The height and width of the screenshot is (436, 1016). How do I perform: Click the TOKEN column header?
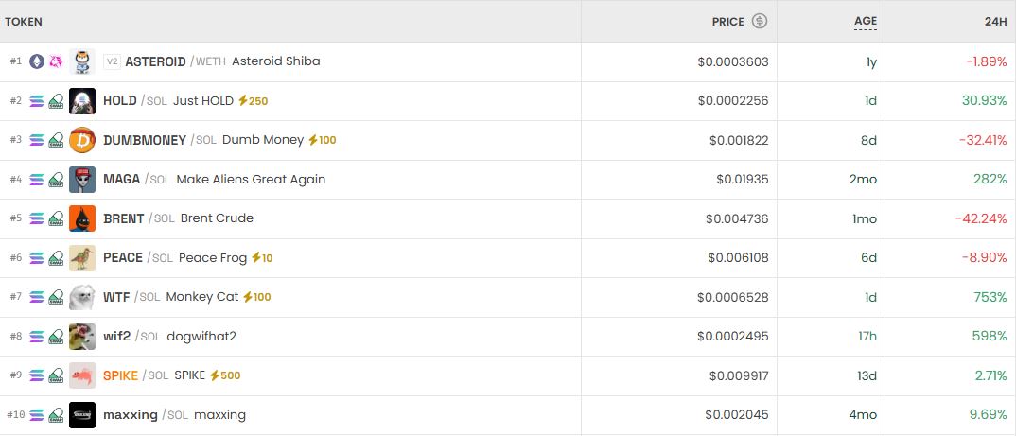pyautogui.click(x=24, y=21)
